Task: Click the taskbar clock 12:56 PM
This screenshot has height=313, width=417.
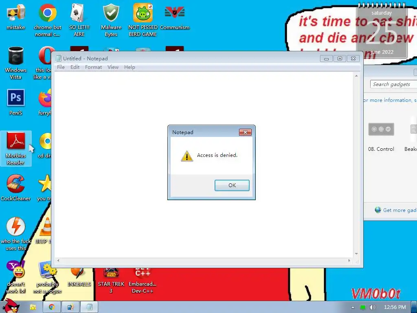Action: (x=395, y=307)
